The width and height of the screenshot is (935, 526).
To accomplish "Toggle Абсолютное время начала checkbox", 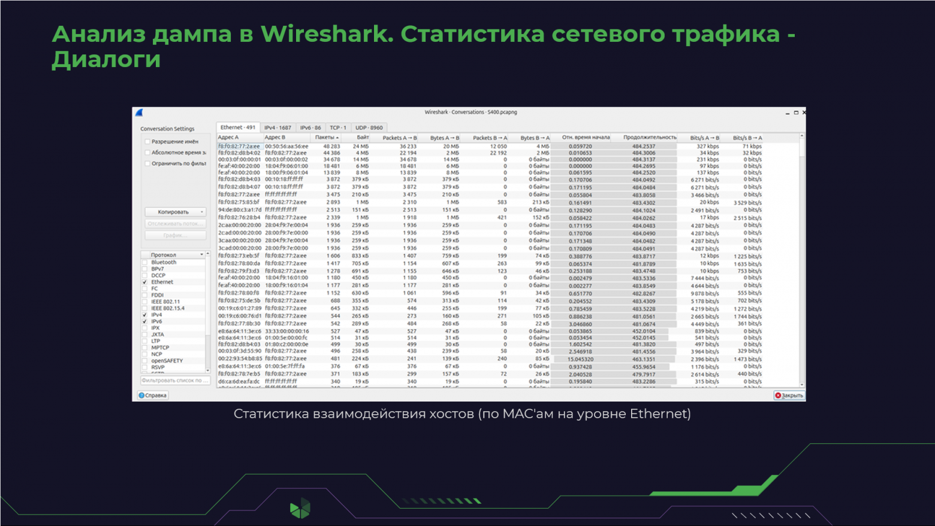I will [147, 153].
